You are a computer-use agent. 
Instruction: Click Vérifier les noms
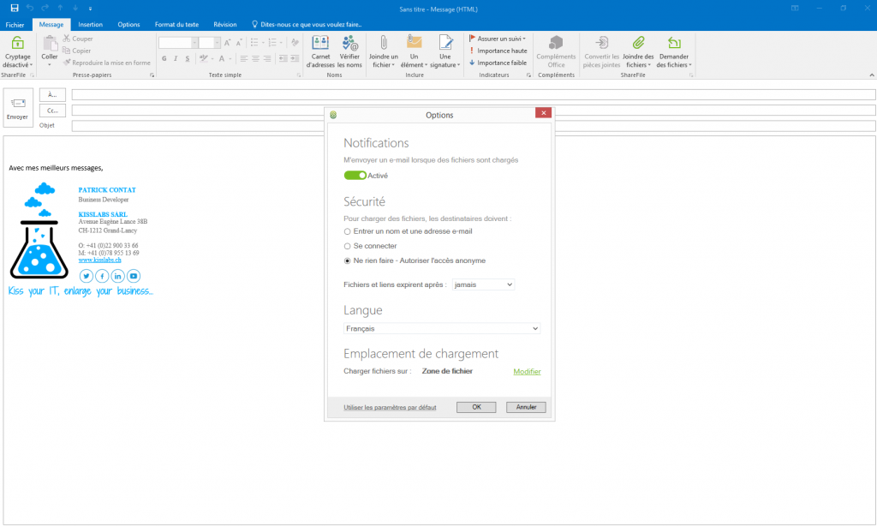[x=349, y=51]
